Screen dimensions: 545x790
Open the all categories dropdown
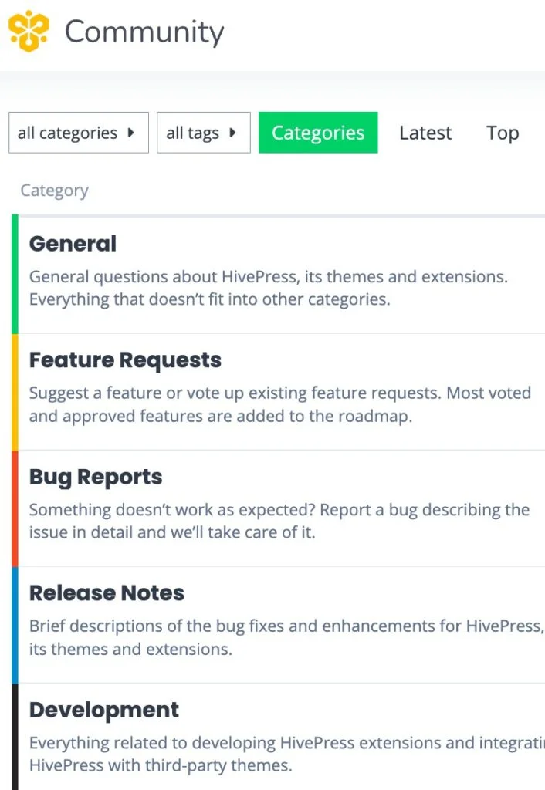tap(77, 133)
